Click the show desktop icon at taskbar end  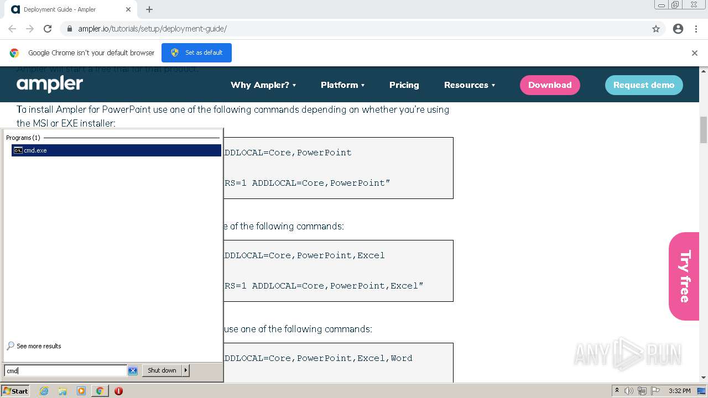tap(702, 391)
